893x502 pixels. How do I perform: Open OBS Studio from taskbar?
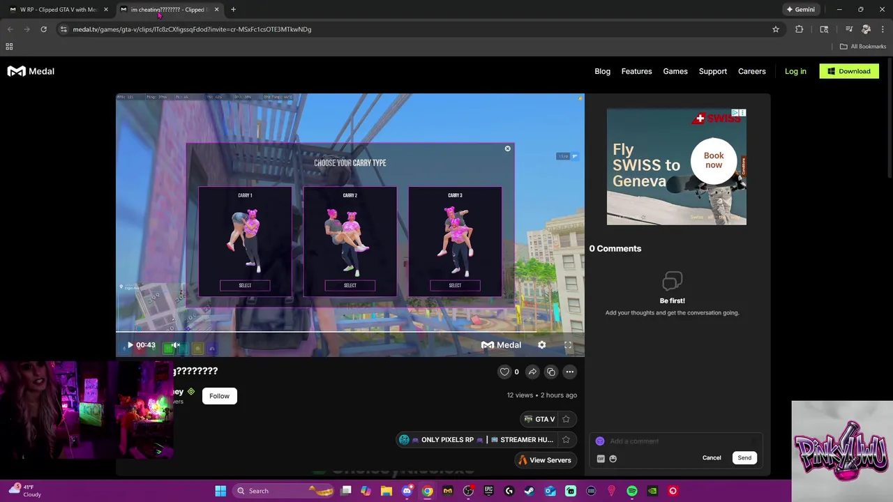tap(468, 491)
